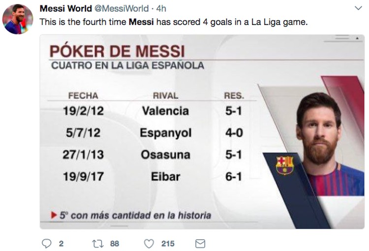Image resolution: width=369 pixels, height=251 pixels.
Task: Click the red triangle bullet in the footer
Action: (x=54, y=215)
